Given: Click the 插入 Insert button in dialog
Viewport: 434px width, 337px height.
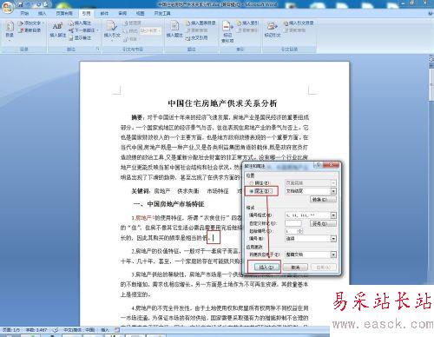Looking at the screenshot, I should coord(266,268).
